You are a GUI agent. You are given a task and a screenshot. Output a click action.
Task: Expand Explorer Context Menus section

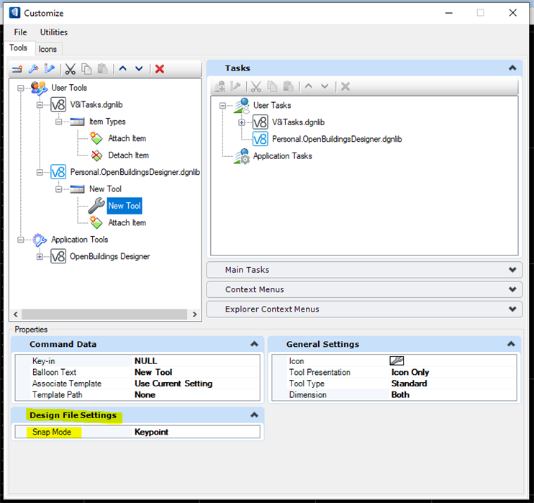coord(512,309)
